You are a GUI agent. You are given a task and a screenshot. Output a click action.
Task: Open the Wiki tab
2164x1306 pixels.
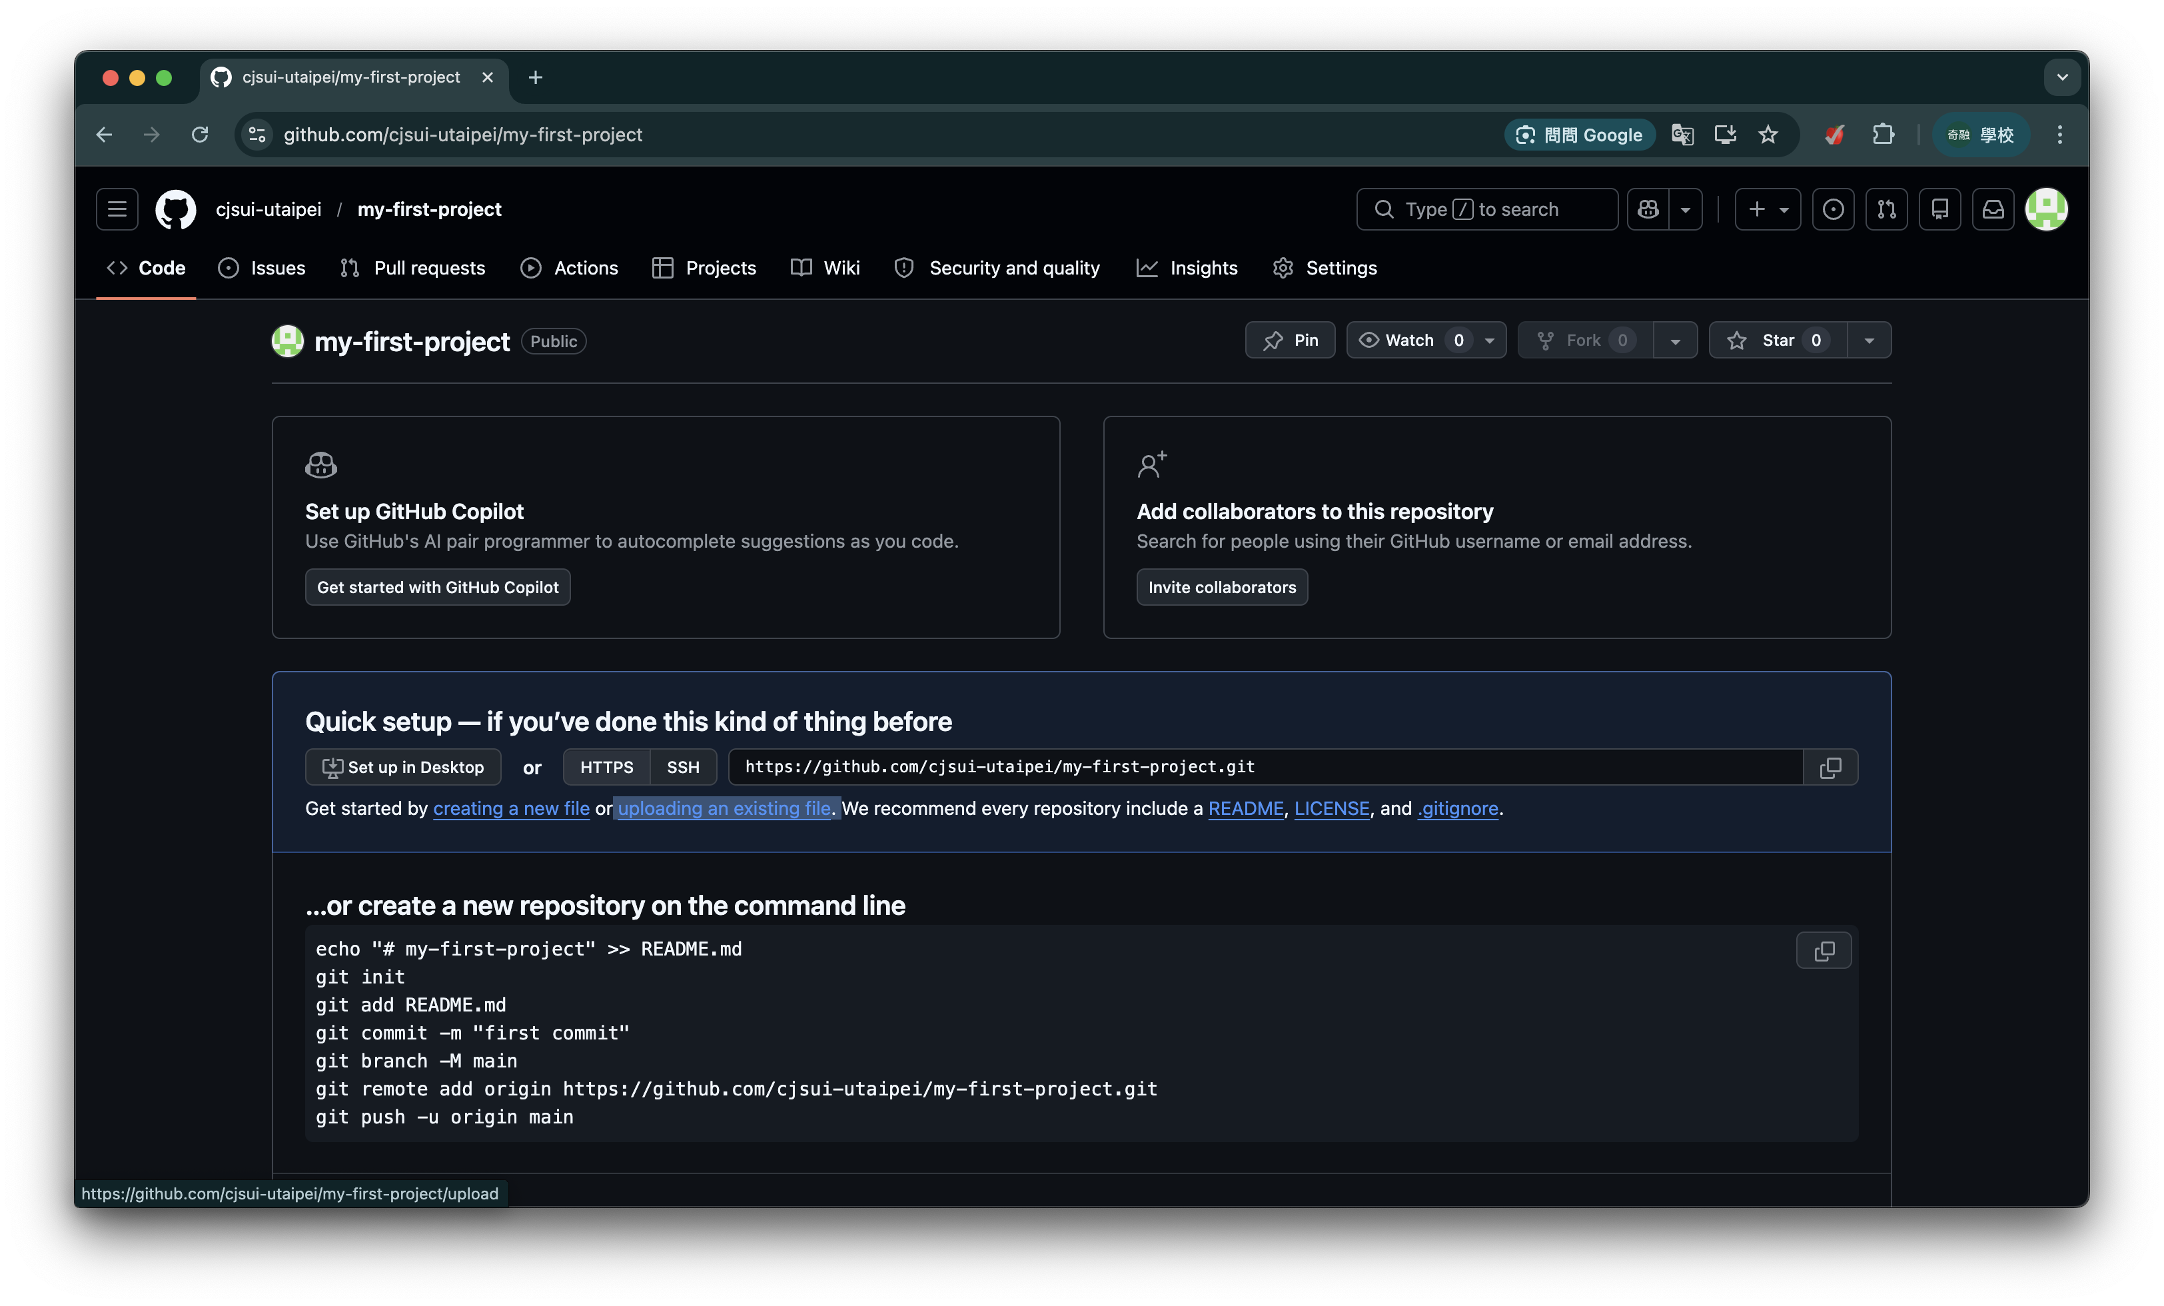[x=825, y=268]
